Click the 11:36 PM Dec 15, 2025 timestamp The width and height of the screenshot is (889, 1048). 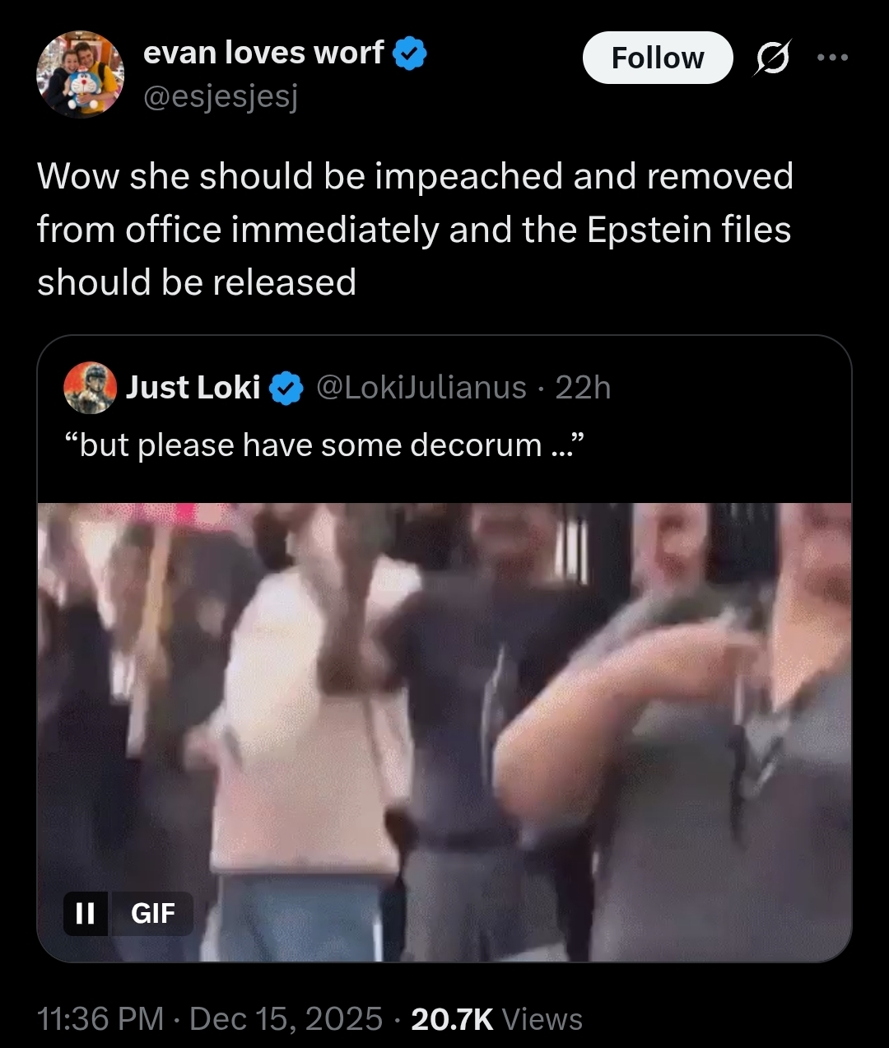point(209,1018)
